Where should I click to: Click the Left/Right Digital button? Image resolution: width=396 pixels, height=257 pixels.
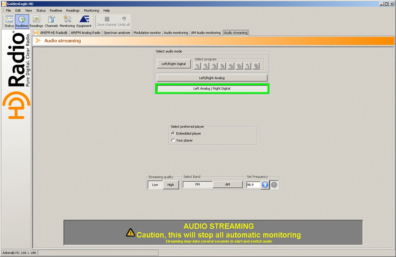coord(174,64)
